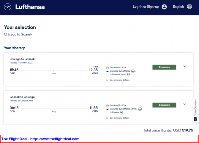Click the outbound flight duration clock icon
This screenshot has width=199, height=143.
[108, 68]
